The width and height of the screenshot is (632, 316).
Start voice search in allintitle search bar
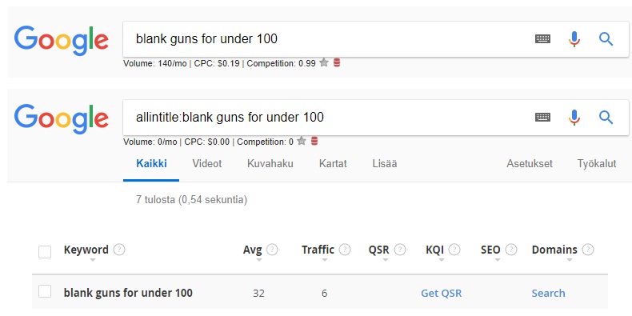pyautogui.click(x=574, y=118)
